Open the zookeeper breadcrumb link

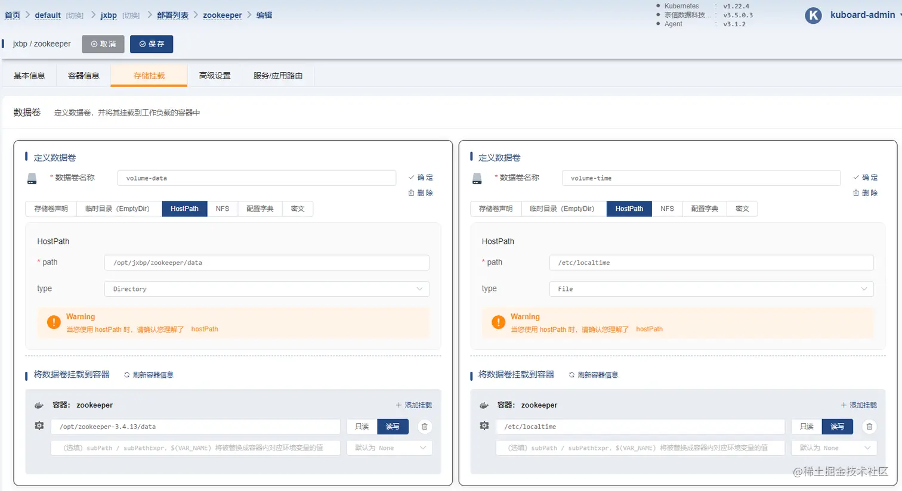click(223, 15)
